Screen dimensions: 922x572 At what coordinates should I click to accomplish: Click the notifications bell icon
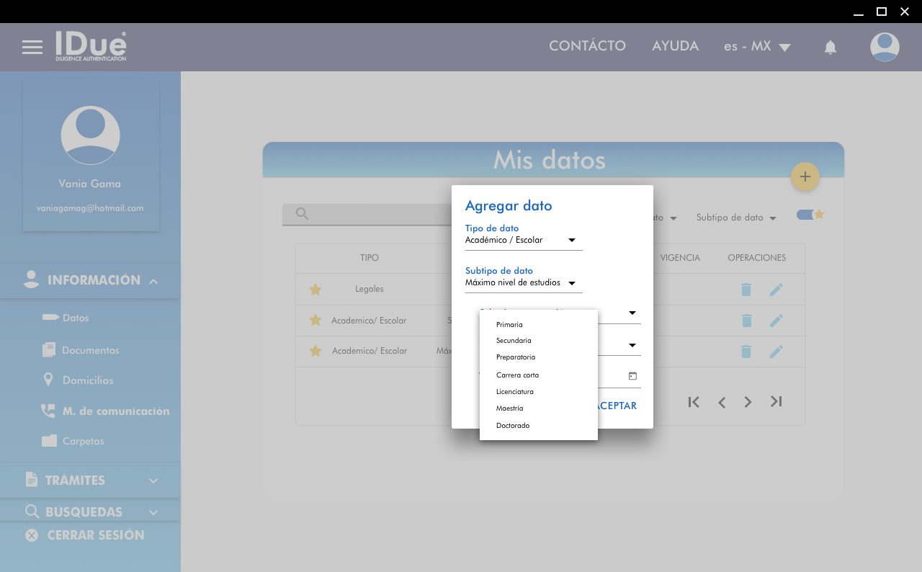[830, 48]
